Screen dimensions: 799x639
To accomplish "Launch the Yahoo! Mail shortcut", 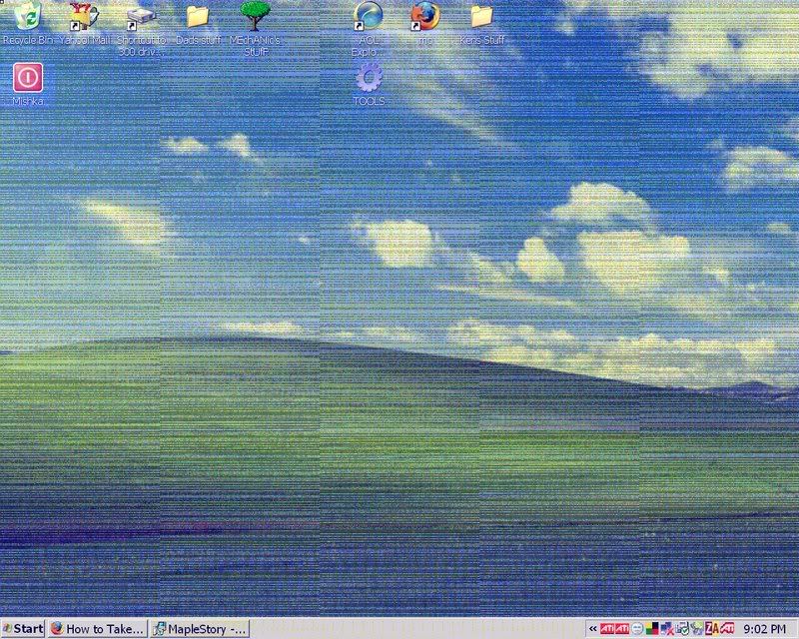I will click(x=84, y=23).
